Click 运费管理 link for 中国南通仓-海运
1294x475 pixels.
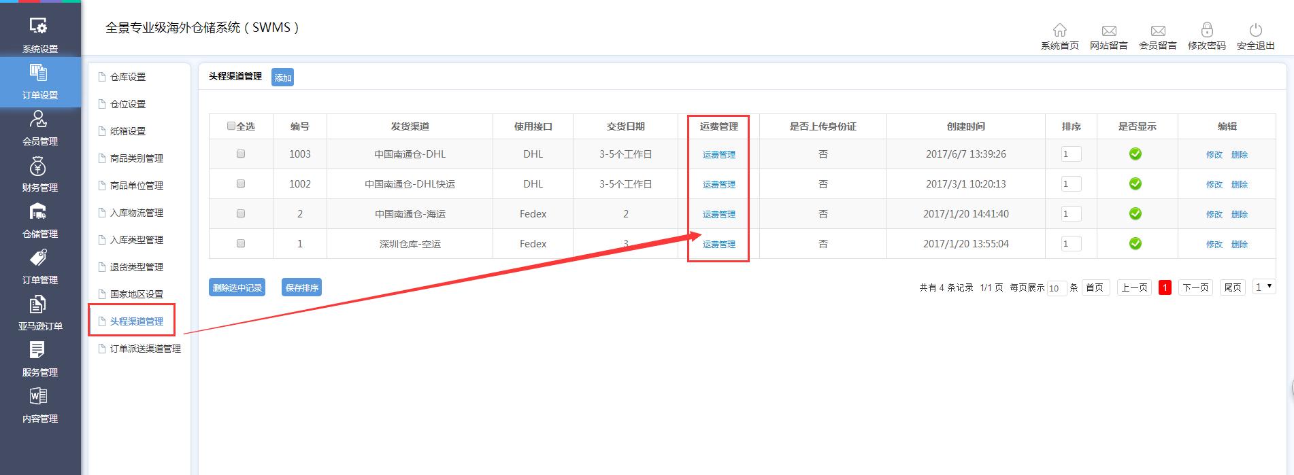tap(718, 214)
